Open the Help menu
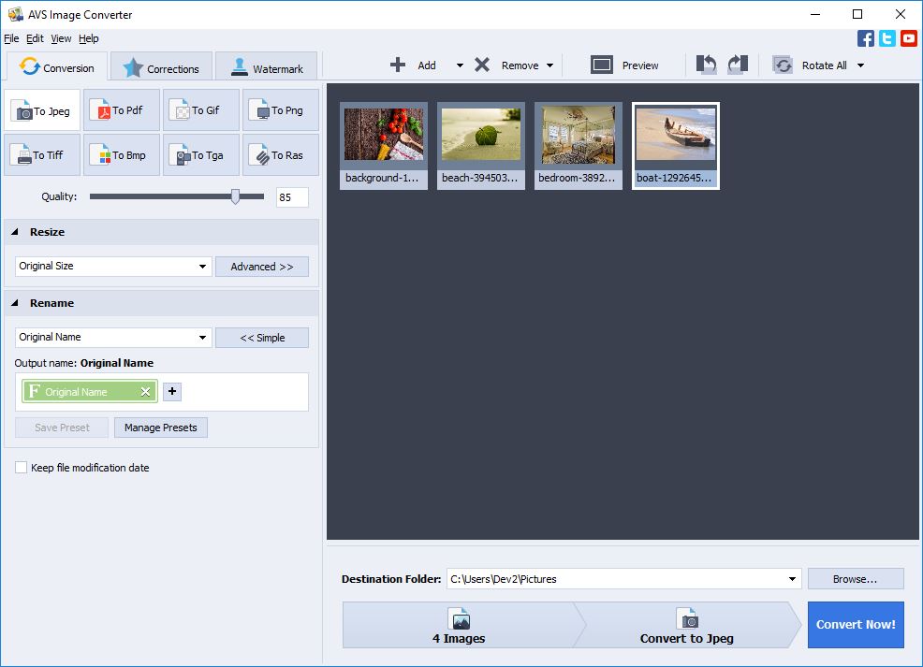This screenshot has width=923, height=667. click(89, 38)
